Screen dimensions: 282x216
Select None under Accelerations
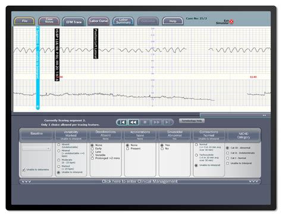pyautogui.click(x=127, y=145)
